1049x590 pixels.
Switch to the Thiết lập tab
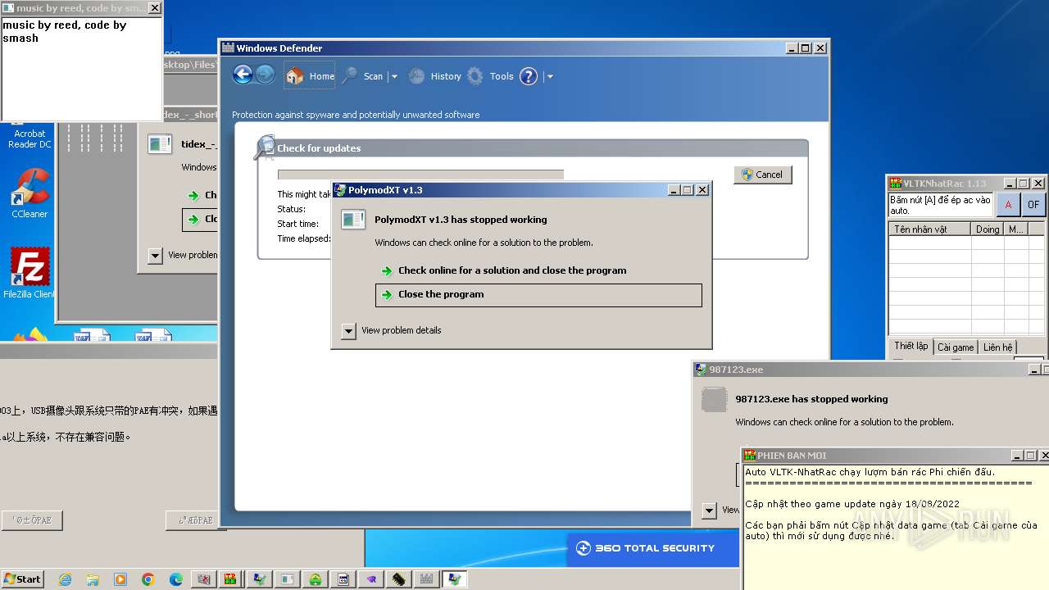click(x=910, y=347)
